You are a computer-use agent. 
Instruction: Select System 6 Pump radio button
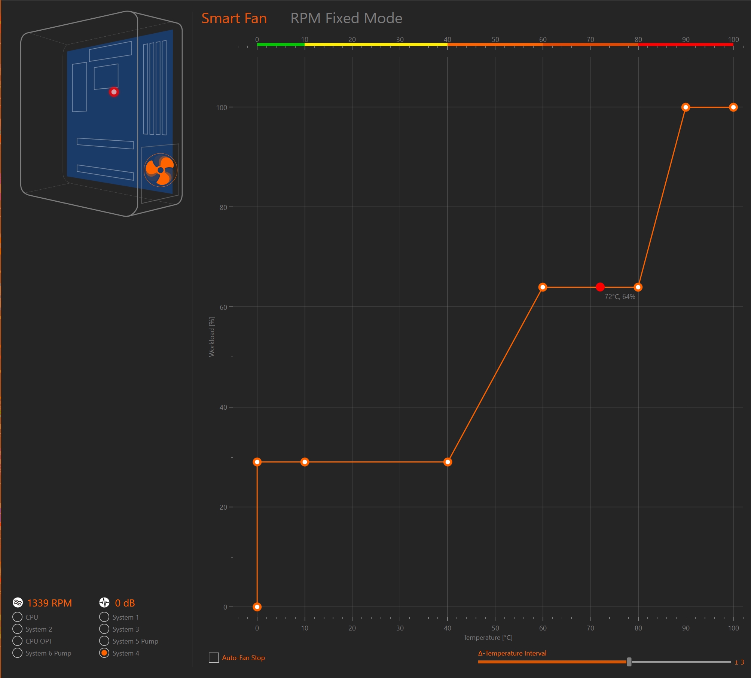18,653
